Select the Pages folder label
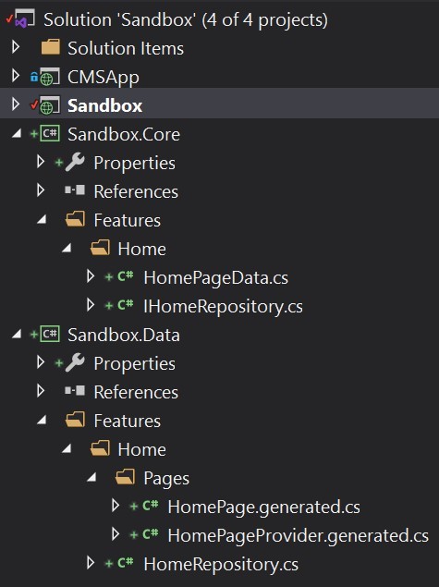This screenshot has height=587, width=439. 166,479
